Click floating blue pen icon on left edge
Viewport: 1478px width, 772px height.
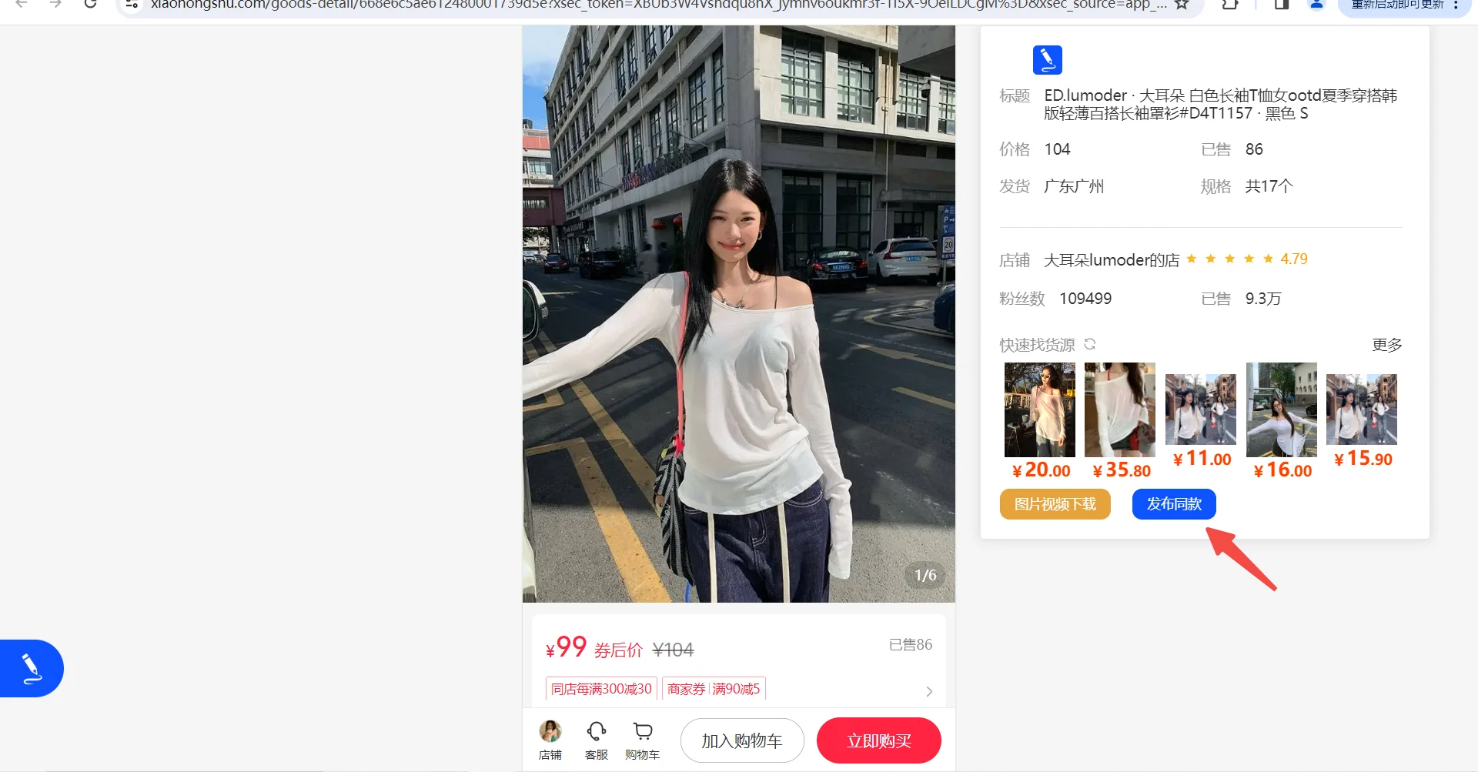tap(31, 668)
